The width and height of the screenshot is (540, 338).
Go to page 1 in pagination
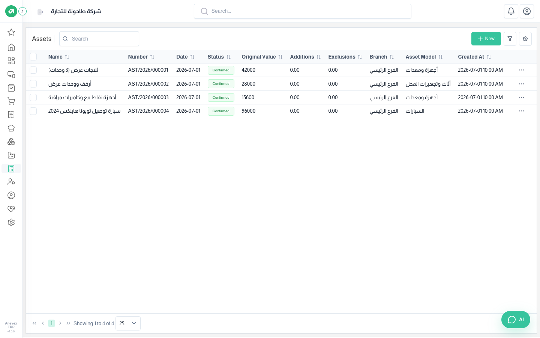point(51,323)
